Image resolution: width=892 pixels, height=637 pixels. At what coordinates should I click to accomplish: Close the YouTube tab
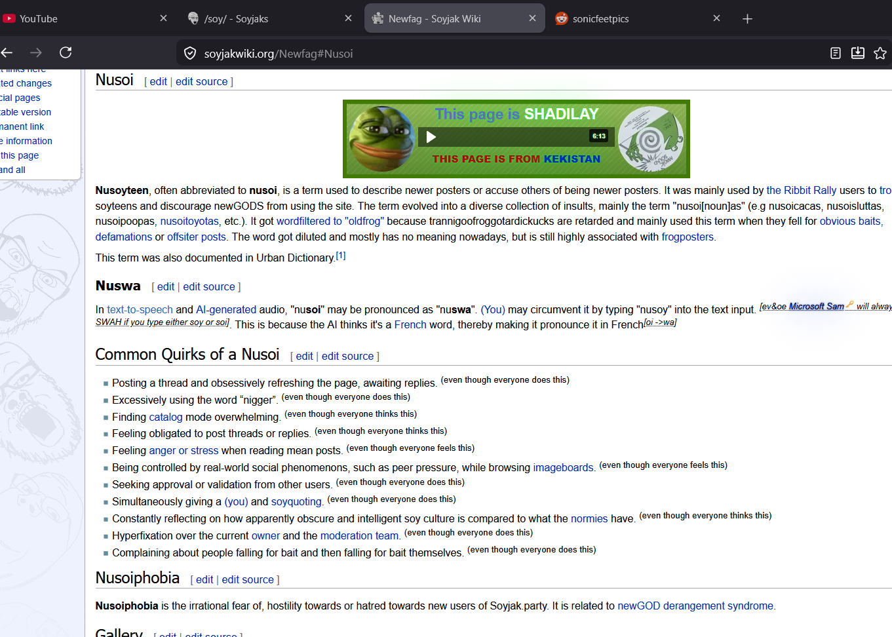click(x=163, y=18)
